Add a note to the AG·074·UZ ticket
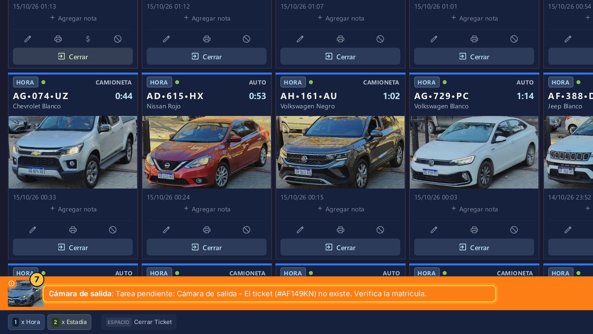593x334 pixels. pos(73,209)
